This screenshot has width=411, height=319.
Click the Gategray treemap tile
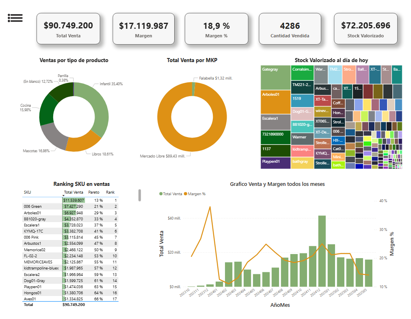(x=275, y=78)
